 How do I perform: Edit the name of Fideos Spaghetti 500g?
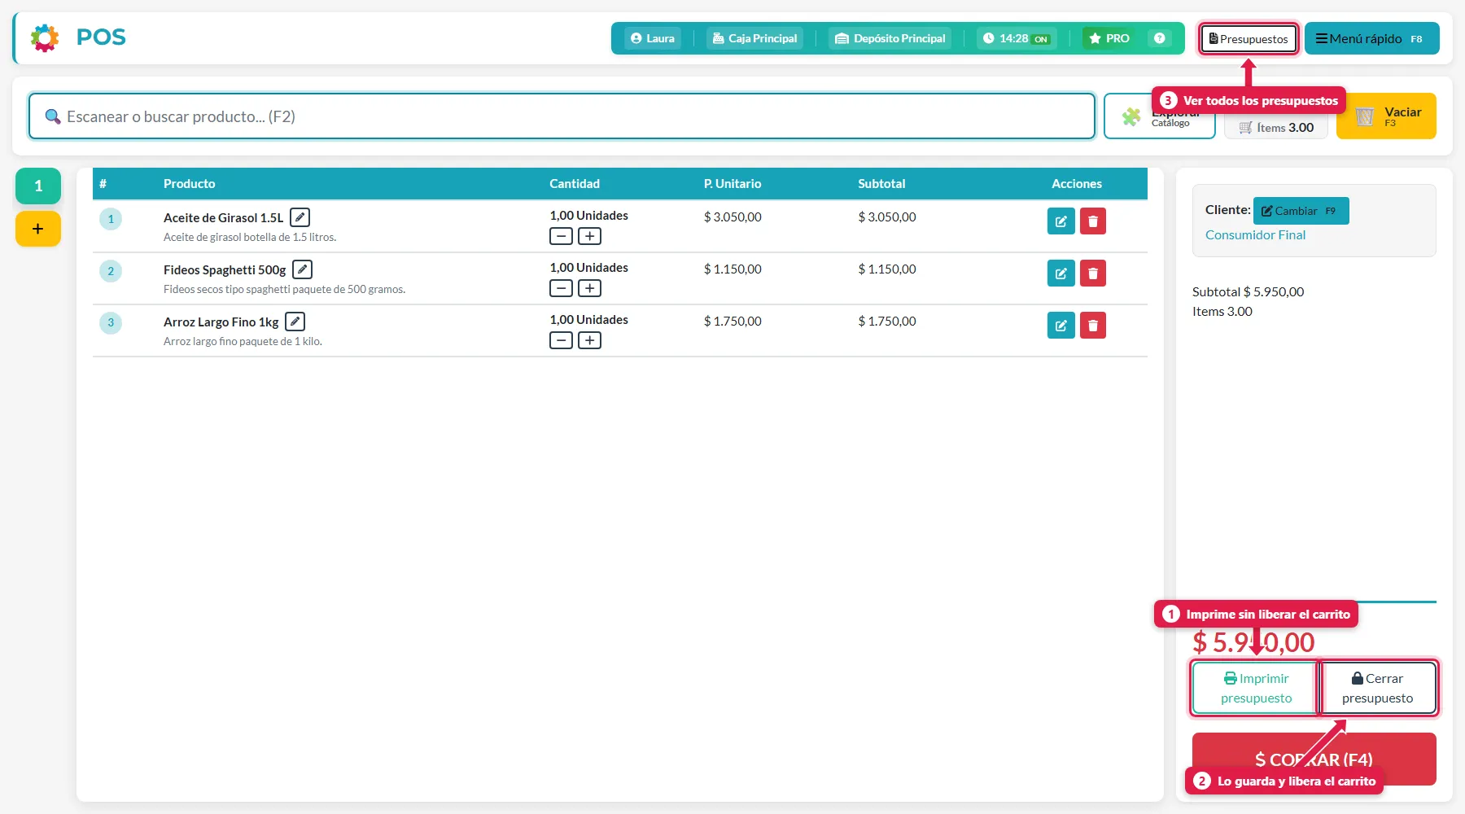point(302,269)
